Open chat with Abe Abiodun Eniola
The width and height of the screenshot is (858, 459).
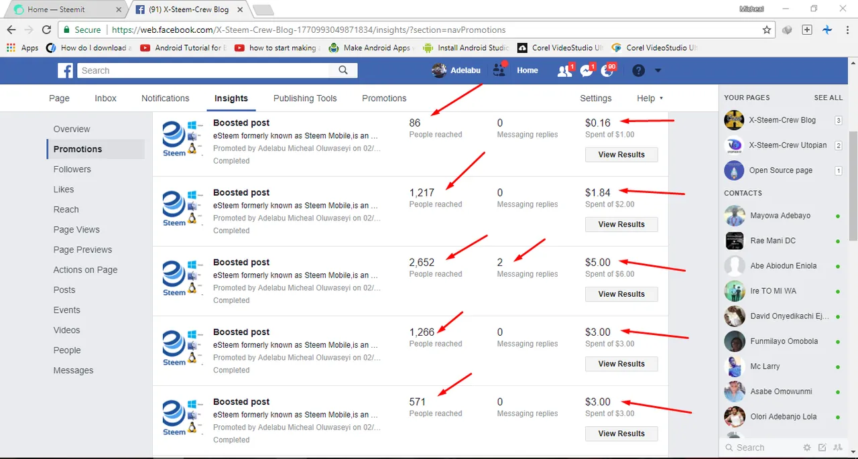tap(783, 266)
